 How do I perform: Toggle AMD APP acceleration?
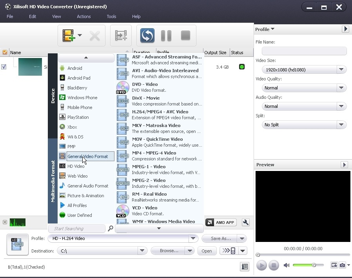pos(221,222)
